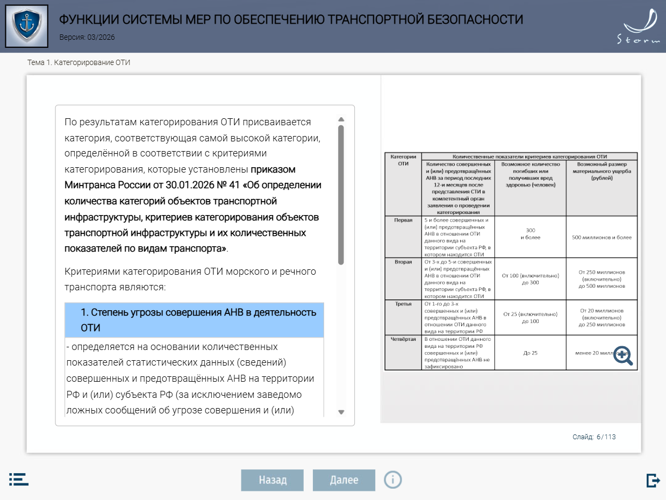Exit the course via the exit icon
This screenshot has width=666, height=500.
[x=653, y=480]
